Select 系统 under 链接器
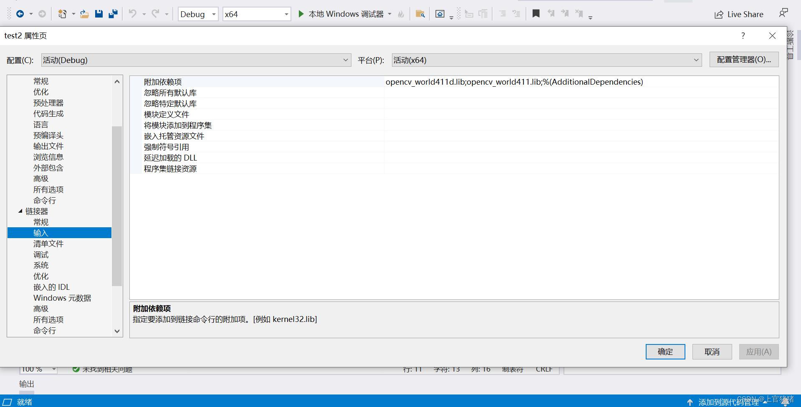Viewport: 801px width, 407px height. [x=41, y=265]
